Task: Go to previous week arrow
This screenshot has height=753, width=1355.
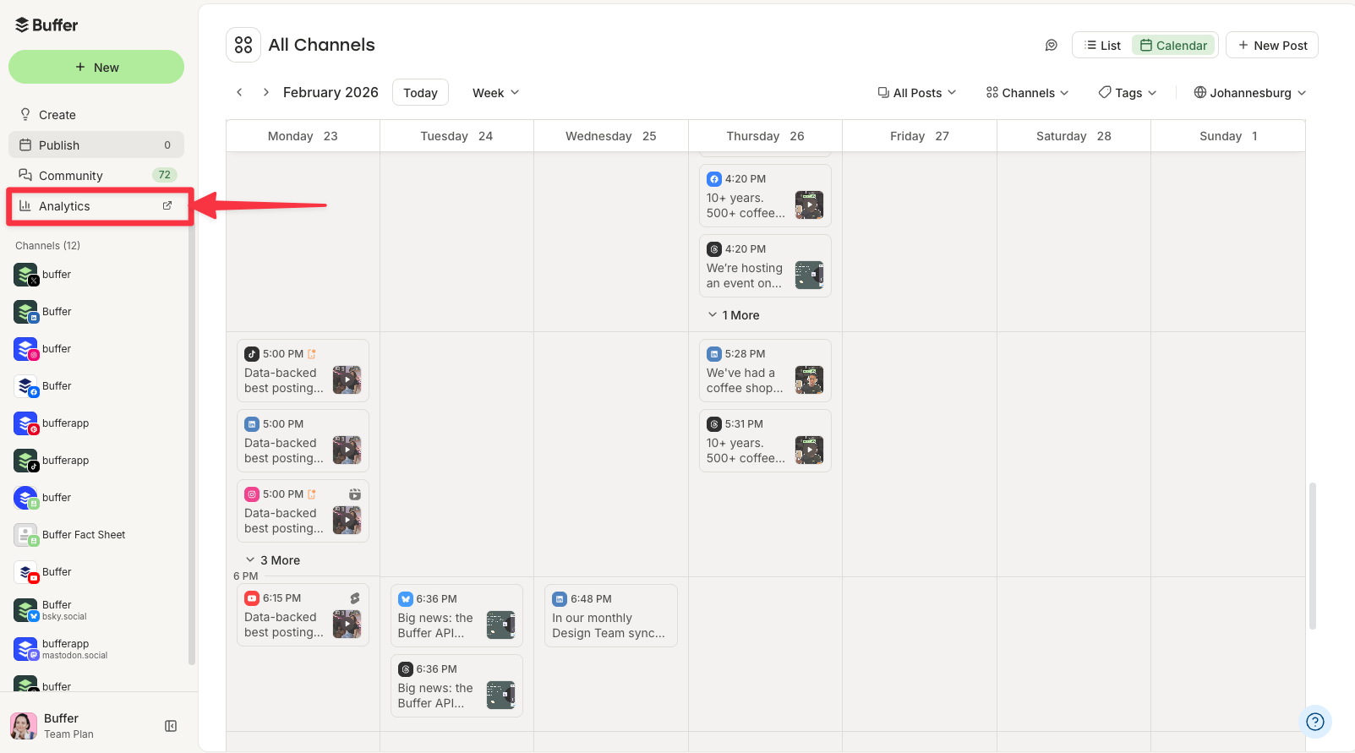Action: [x=239, y=92]
